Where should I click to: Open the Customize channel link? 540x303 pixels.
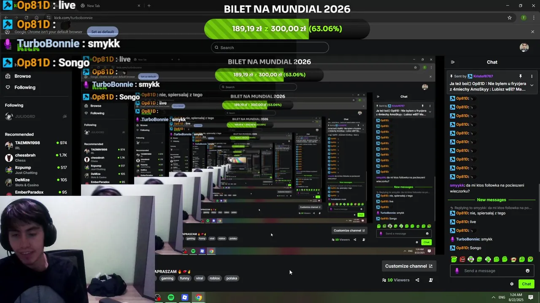408,266
